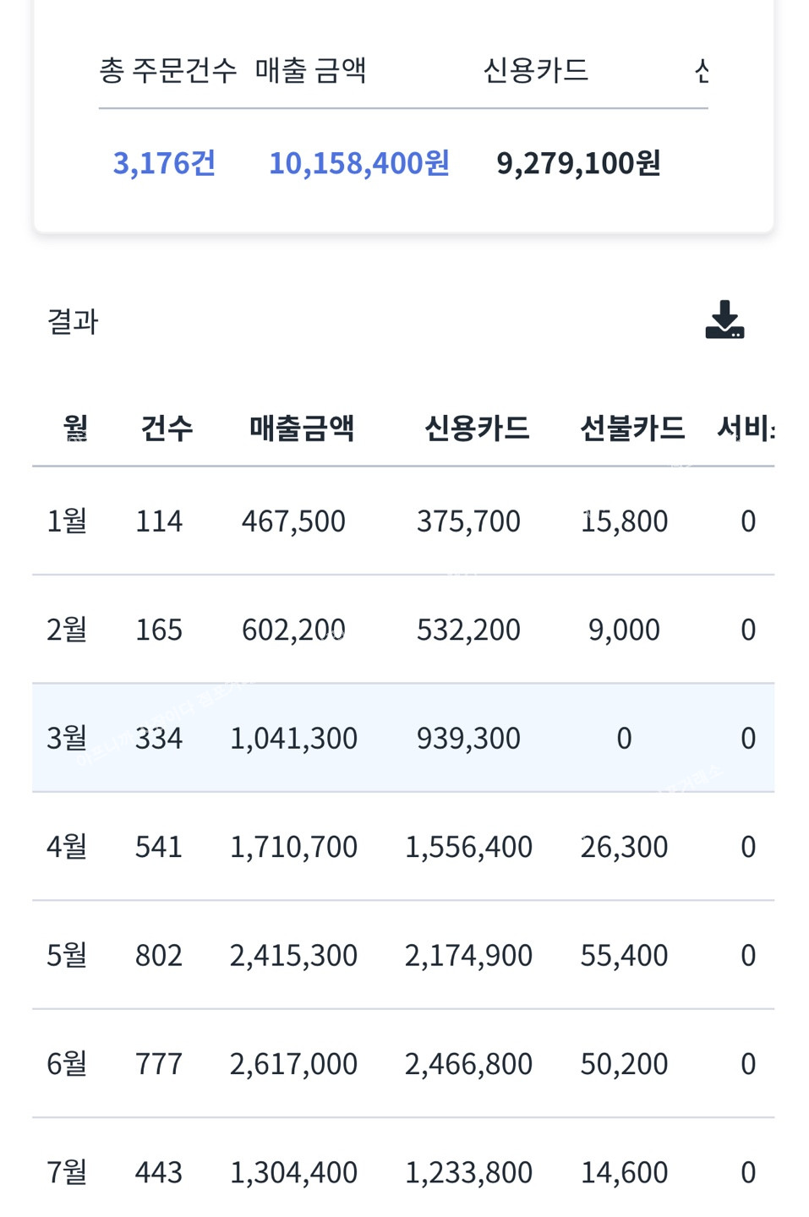Tap the total sales 10,158,400원
This screenshot has width=809, height=1217.
pyautogui.click(x=358, y=163)
